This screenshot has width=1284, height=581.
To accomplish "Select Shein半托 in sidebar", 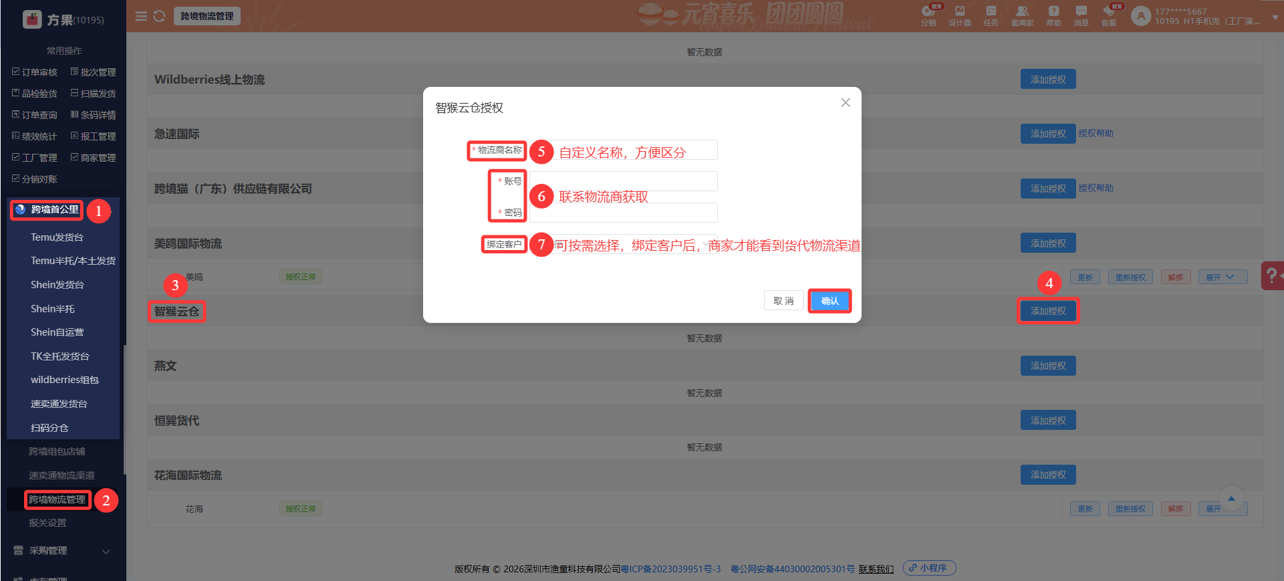I will (53, 309).
